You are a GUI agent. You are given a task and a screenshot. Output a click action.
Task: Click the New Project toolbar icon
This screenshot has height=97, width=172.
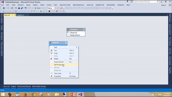[12, 8]
